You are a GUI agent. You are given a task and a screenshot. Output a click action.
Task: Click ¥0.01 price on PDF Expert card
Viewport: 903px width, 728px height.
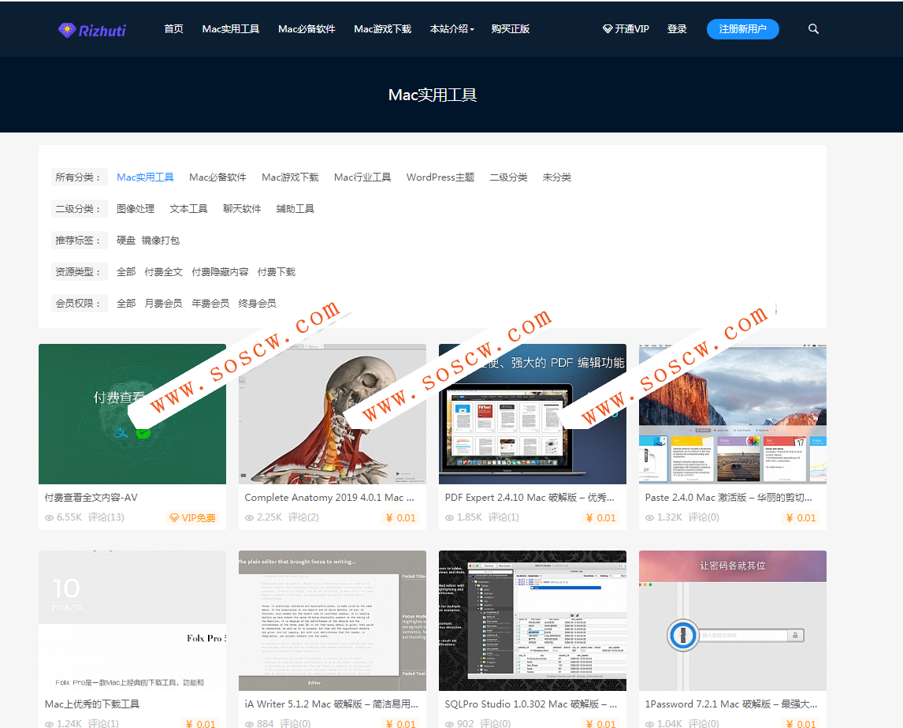[600, 517]
